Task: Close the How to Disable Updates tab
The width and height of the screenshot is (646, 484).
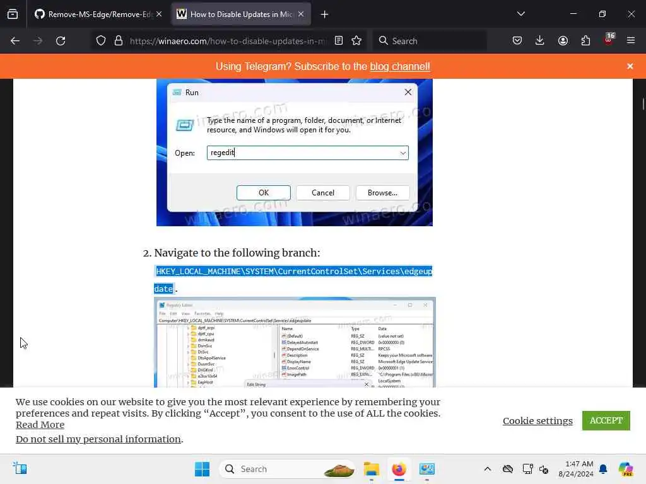Action: pos(301,14)
